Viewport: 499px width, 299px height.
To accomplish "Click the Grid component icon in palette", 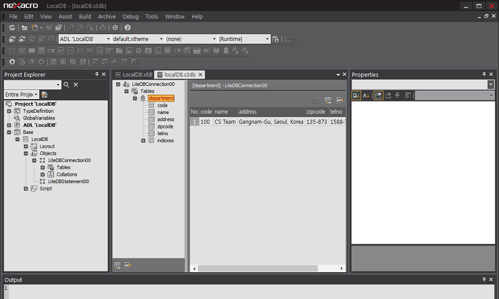I will (x=168, y=50).
